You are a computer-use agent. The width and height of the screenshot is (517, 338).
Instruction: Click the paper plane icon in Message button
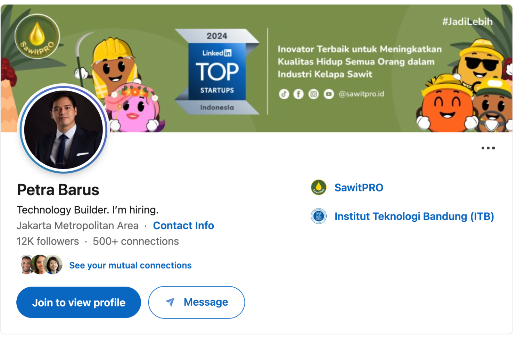pos(170,302)
